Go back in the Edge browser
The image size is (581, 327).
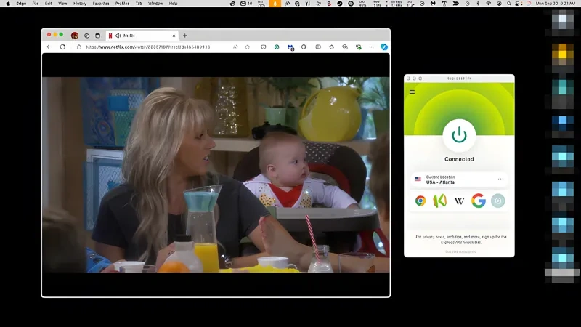coord(49,47)
